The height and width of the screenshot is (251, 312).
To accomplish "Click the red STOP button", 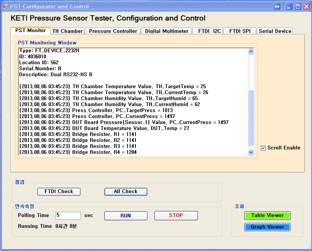I will (x=176, y=216).
